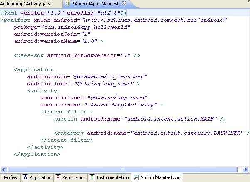Click the xmlns:android schema URL value
The height and width of the screenshot is (182, 250).
coord(154,20)
